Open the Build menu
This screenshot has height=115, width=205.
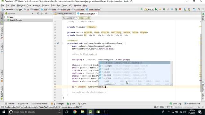click(x=53, y=5)
